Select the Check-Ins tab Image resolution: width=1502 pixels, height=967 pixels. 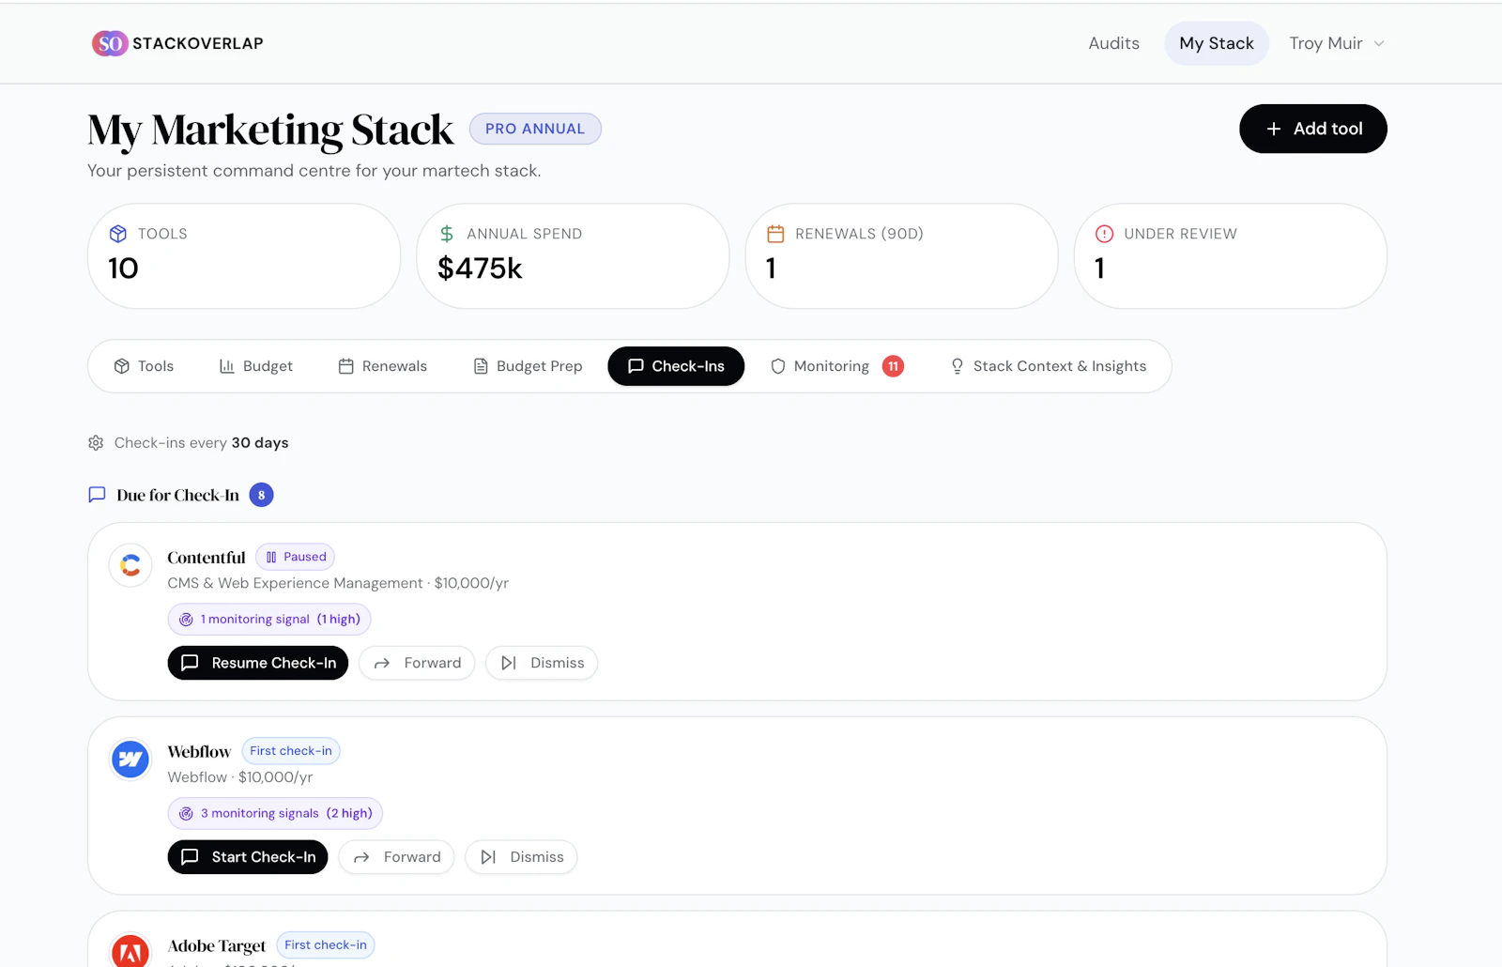tap(676, 366)
